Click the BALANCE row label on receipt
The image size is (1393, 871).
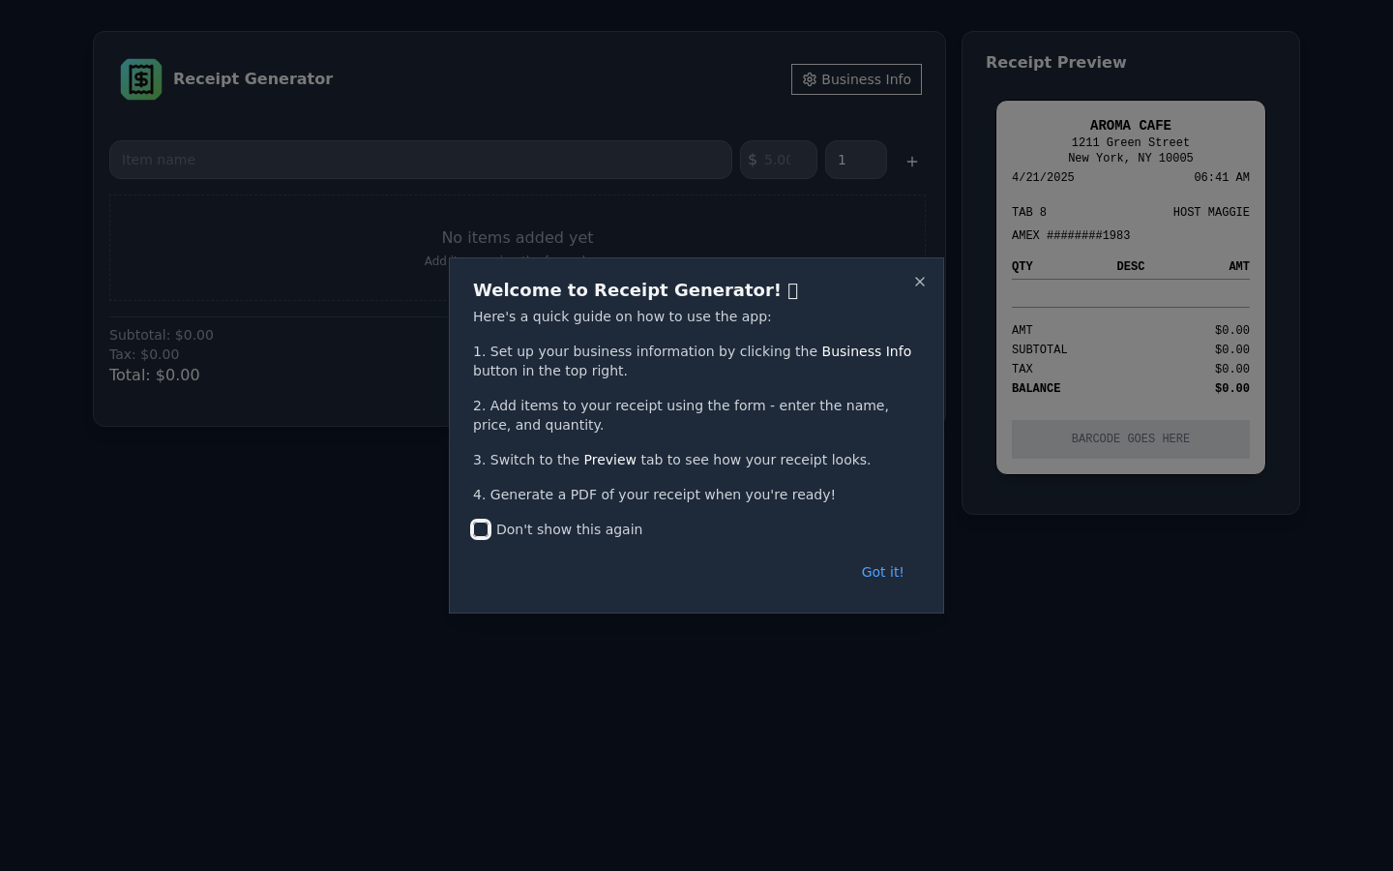pos(1036,388)
